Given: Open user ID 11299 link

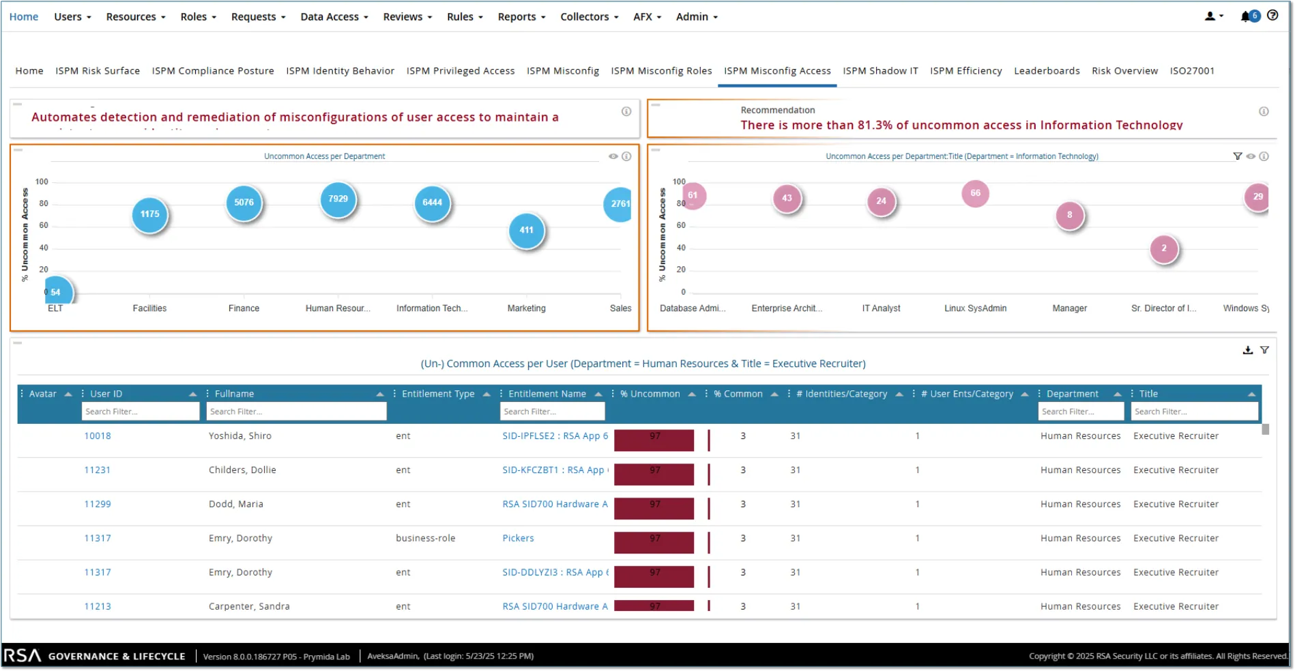Looking at the screenshot, I should (98, 504).
